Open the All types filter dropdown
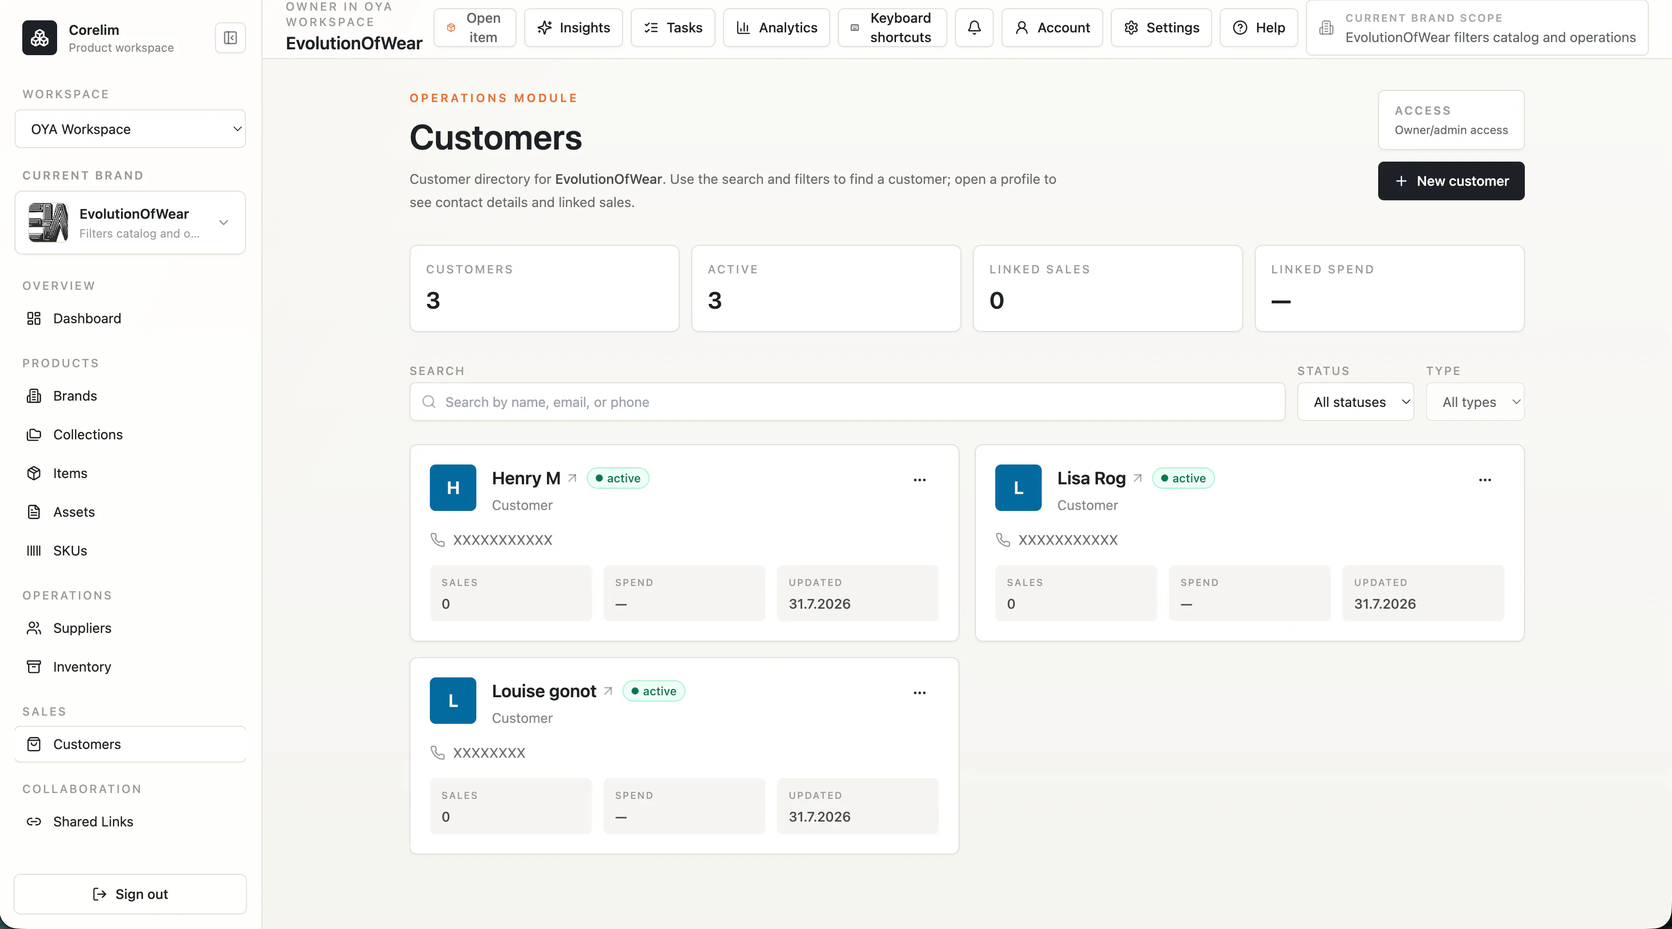Screen dimensions: 1672x929 (x=1474, y=402)
